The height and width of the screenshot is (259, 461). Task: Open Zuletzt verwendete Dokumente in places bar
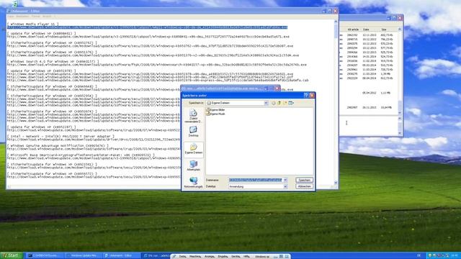pyautogui.click(x=194, y=116)
